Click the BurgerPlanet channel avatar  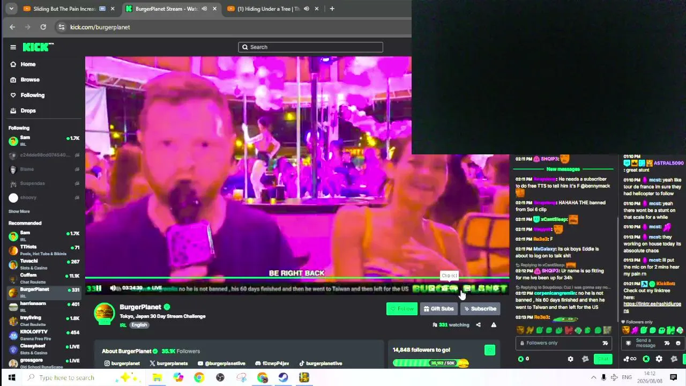[x=105, y=314]
